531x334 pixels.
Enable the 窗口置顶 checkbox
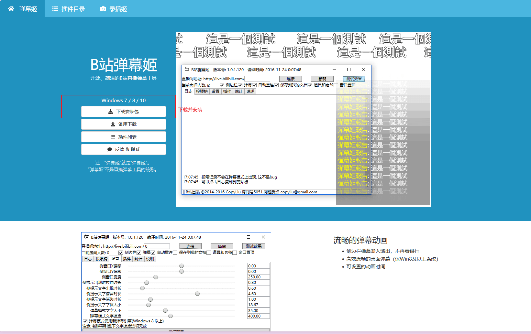tap(336, 85)
